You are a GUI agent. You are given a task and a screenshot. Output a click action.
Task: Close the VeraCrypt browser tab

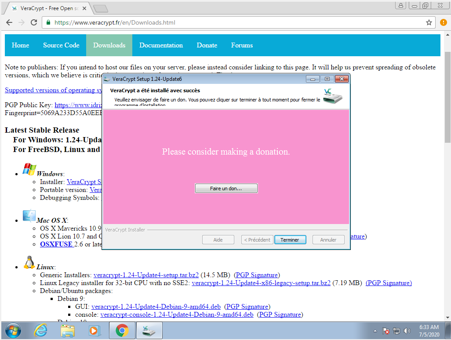[x=84, y=8]
